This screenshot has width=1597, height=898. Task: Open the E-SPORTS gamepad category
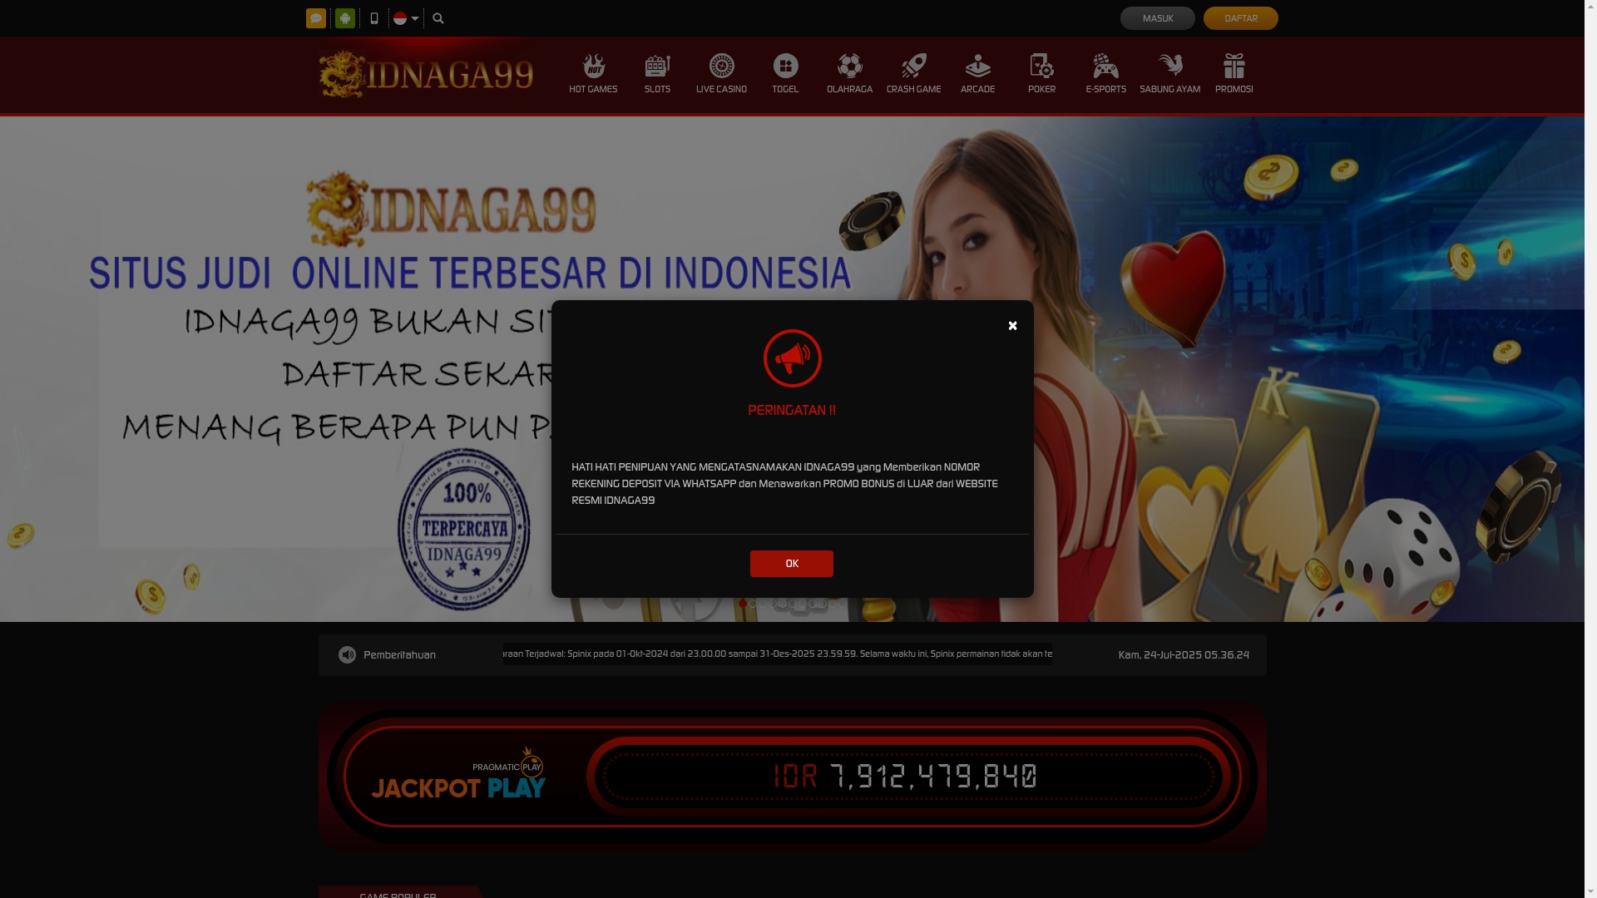click(1105, 74)
